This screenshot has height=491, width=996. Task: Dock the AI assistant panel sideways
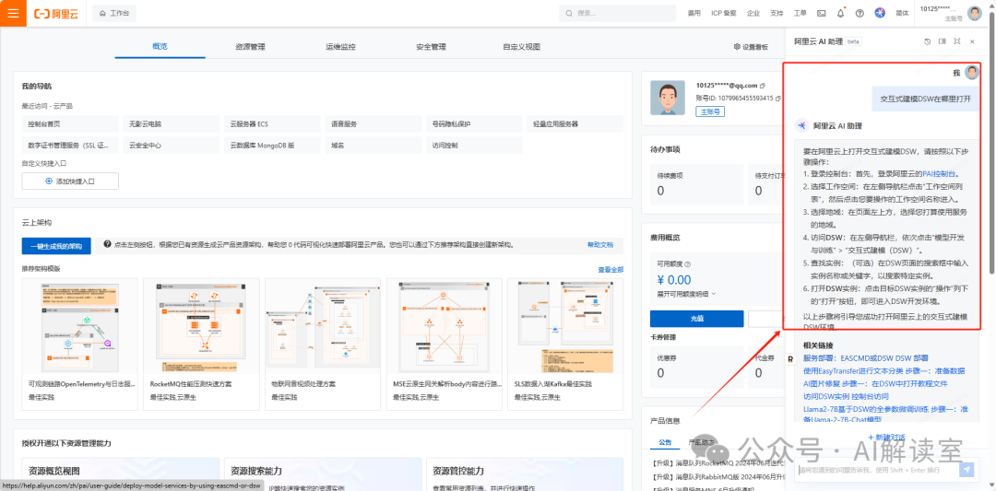click(x=942, y=41)
